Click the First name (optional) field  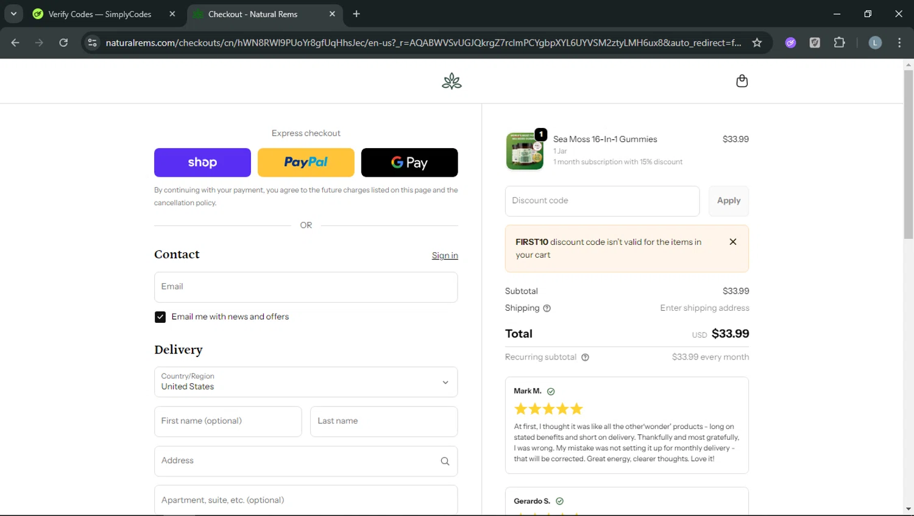[x=228, y=422]
